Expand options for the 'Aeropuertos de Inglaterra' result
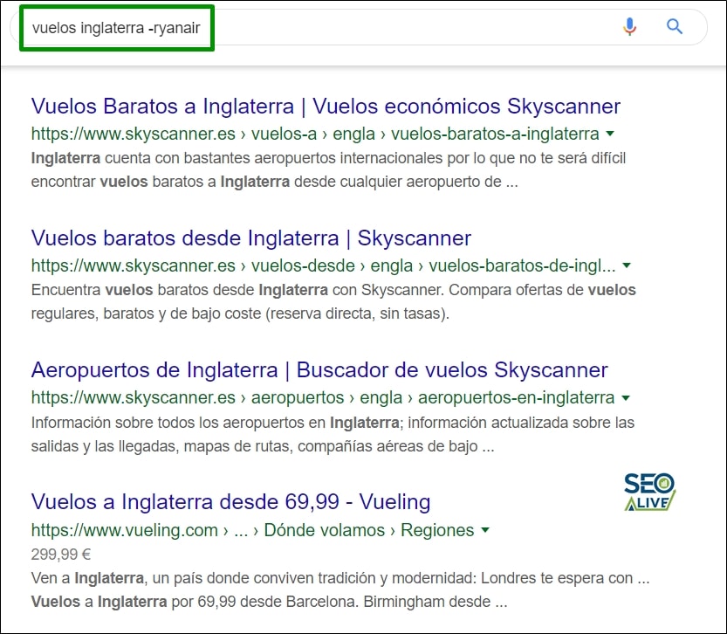Screen dimensions: 727x634 pyautogui.click(x=627, y=397)
